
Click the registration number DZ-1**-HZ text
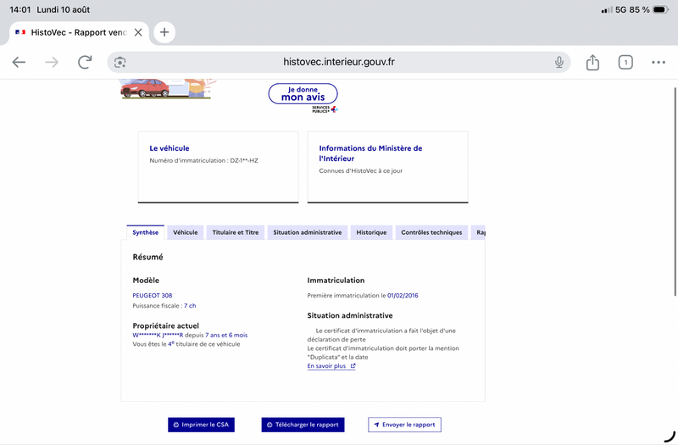click(244, 160)
